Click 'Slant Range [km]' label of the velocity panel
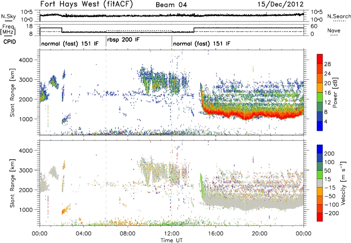The image size is (351, 243). tap(12, 183)
